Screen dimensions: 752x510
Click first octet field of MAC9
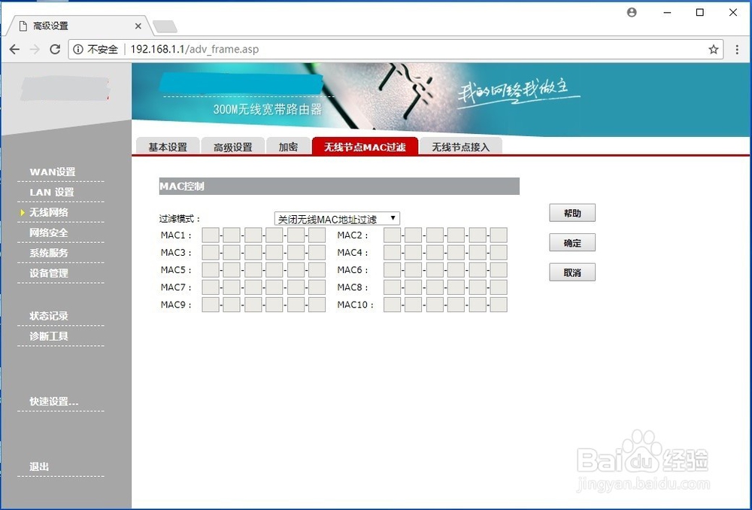pos(210,305)
